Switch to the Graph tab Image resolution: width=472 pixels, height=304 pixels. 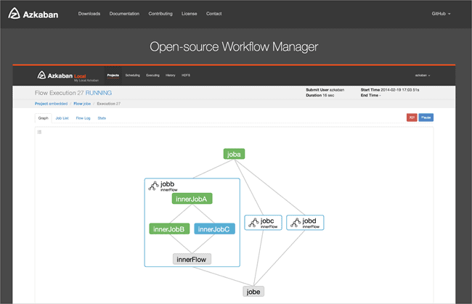(x=43, y=118)
